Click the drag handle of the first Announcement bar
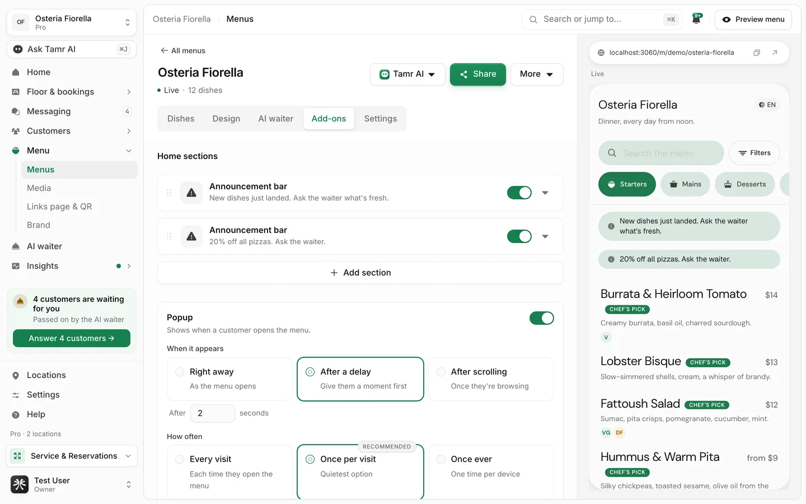Image resolution: width=806 pixels, height=504 pixels. pos(169,193)
